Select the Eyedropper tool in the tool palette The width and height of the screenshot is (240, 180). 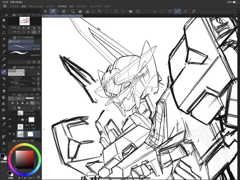(4, 52)
